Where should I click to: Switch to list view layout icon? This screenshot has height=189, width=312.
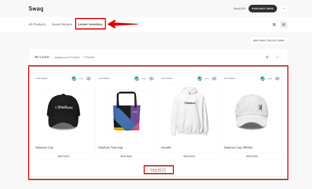pyautogui.click(x=284, y=25)
